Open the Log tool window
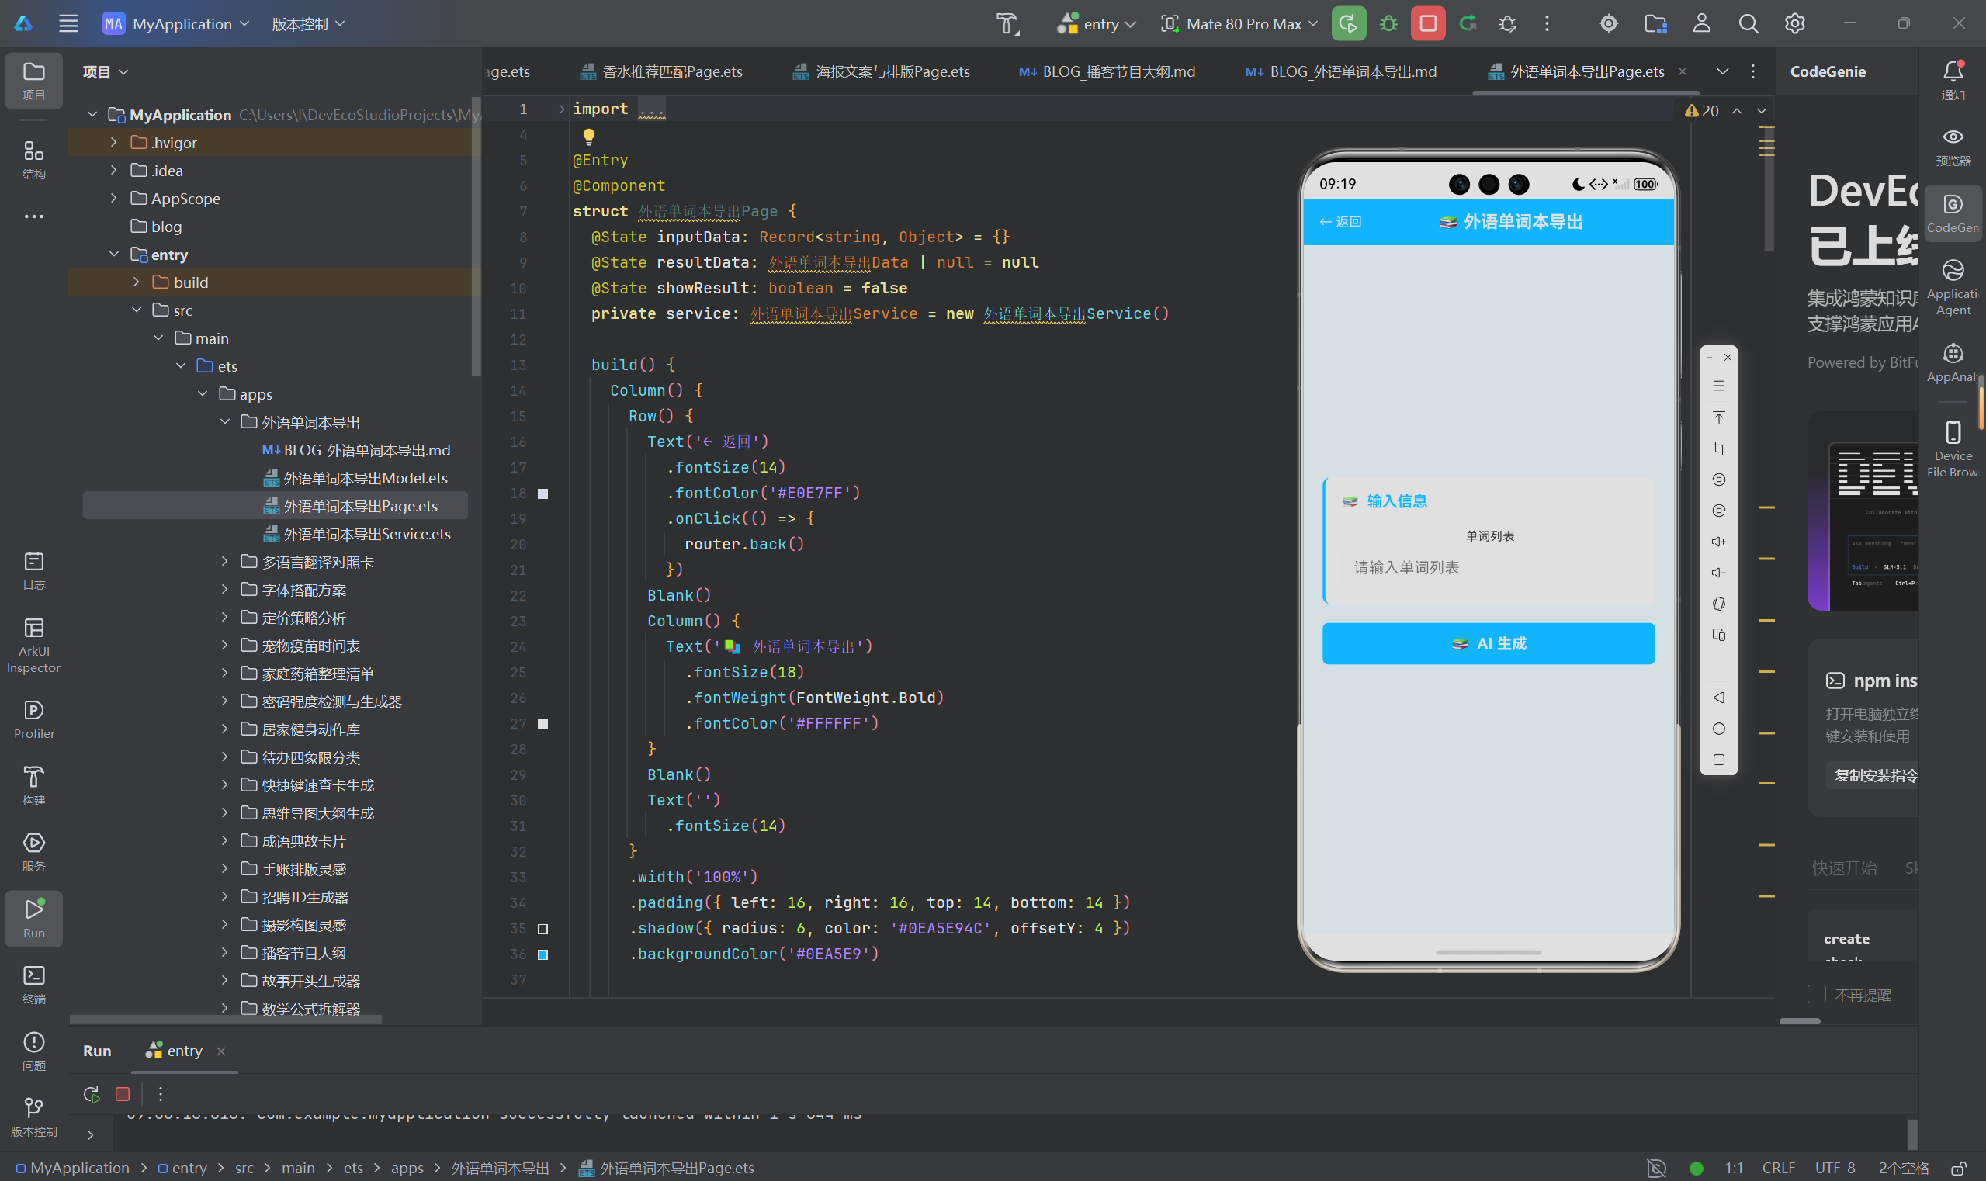This screenshot has height=1181, width=1986. point(33,570)
